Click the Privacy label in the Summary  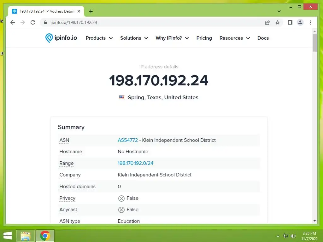point(67,198)
